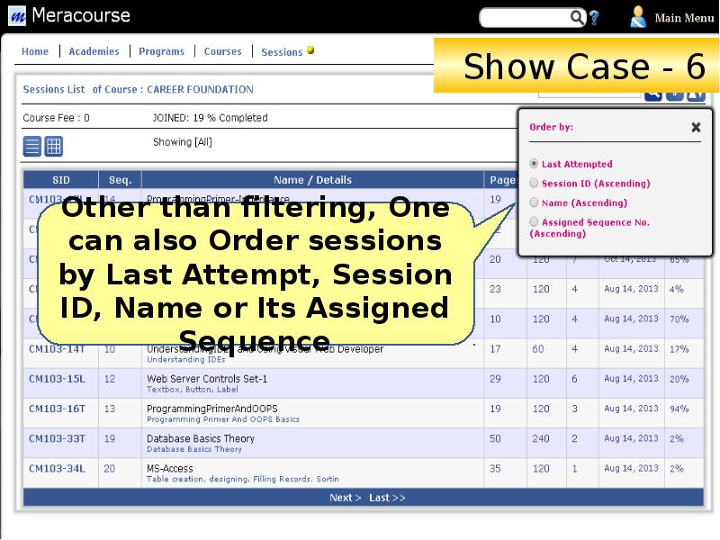Close the Order by panel

tap(696, 127)
